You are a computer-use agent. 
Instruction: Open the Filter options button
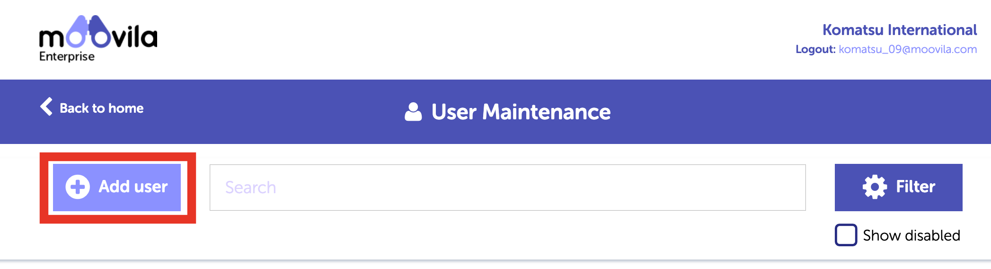[898, 188]
